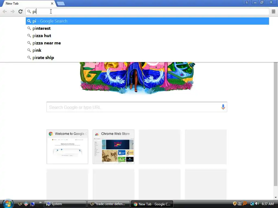Open a new tab with the tab-strip button
The height and width of the screenshot is (208, 278).
[x=61, y=4]
